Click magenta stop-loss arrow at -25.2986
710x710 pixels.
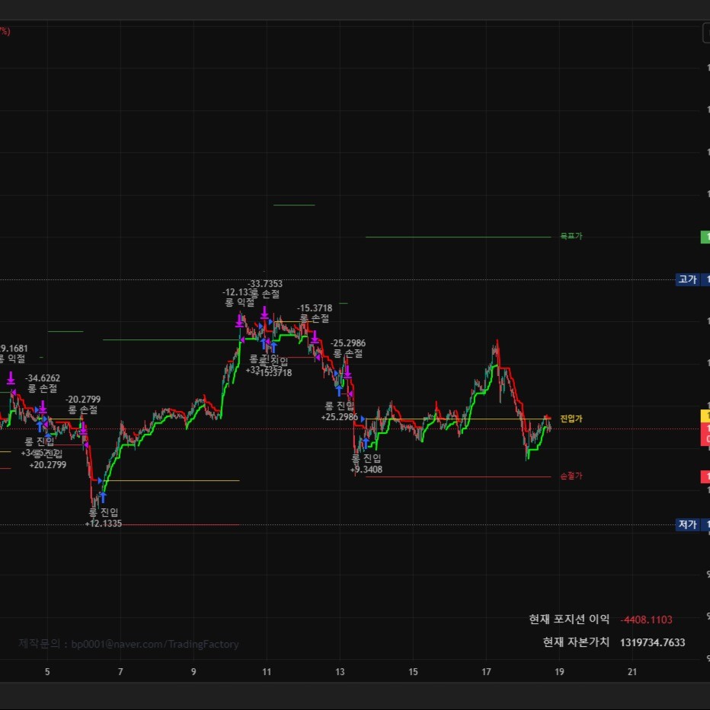click(x=347, y=372)
